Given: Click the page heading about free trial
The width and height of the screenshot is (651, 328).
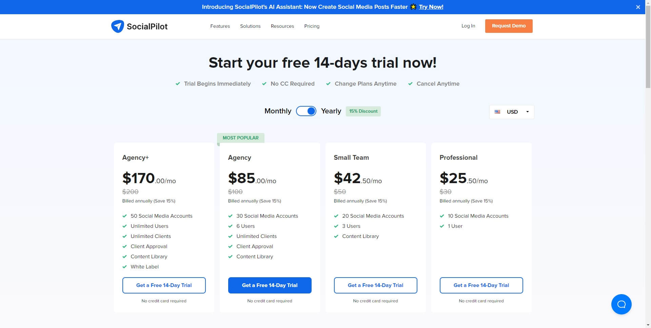Looking at the screenshot, I should pyautogui.click(x=322, y=63).
